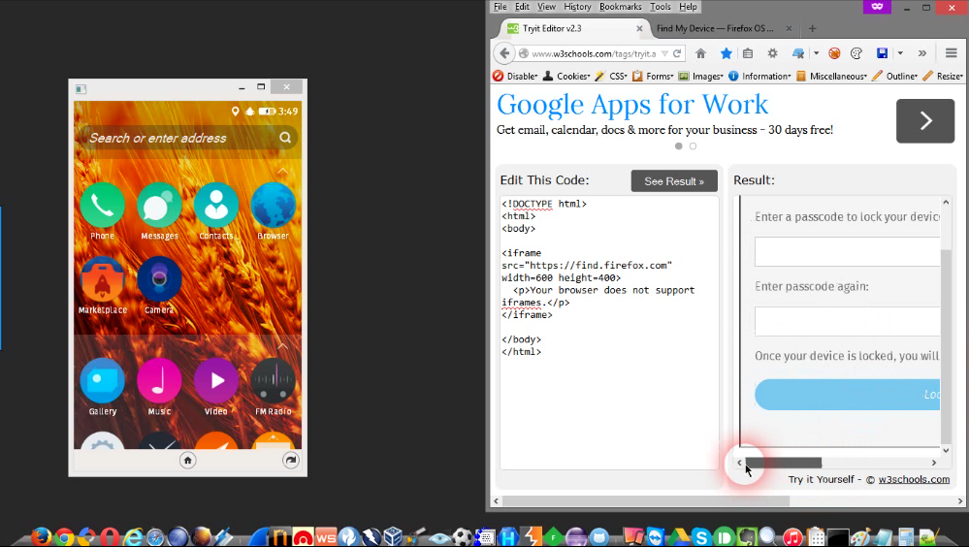Tap the search magnifier in simulator search bar
The image size is (969, 547).
[285, 137]
